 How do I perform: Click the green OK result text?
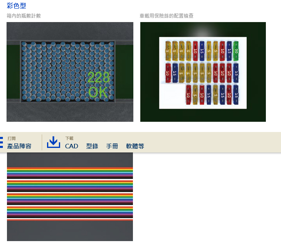tap(98, 92)
